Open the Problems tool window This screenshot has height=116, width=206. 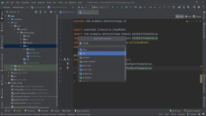[x=30, y=111]
